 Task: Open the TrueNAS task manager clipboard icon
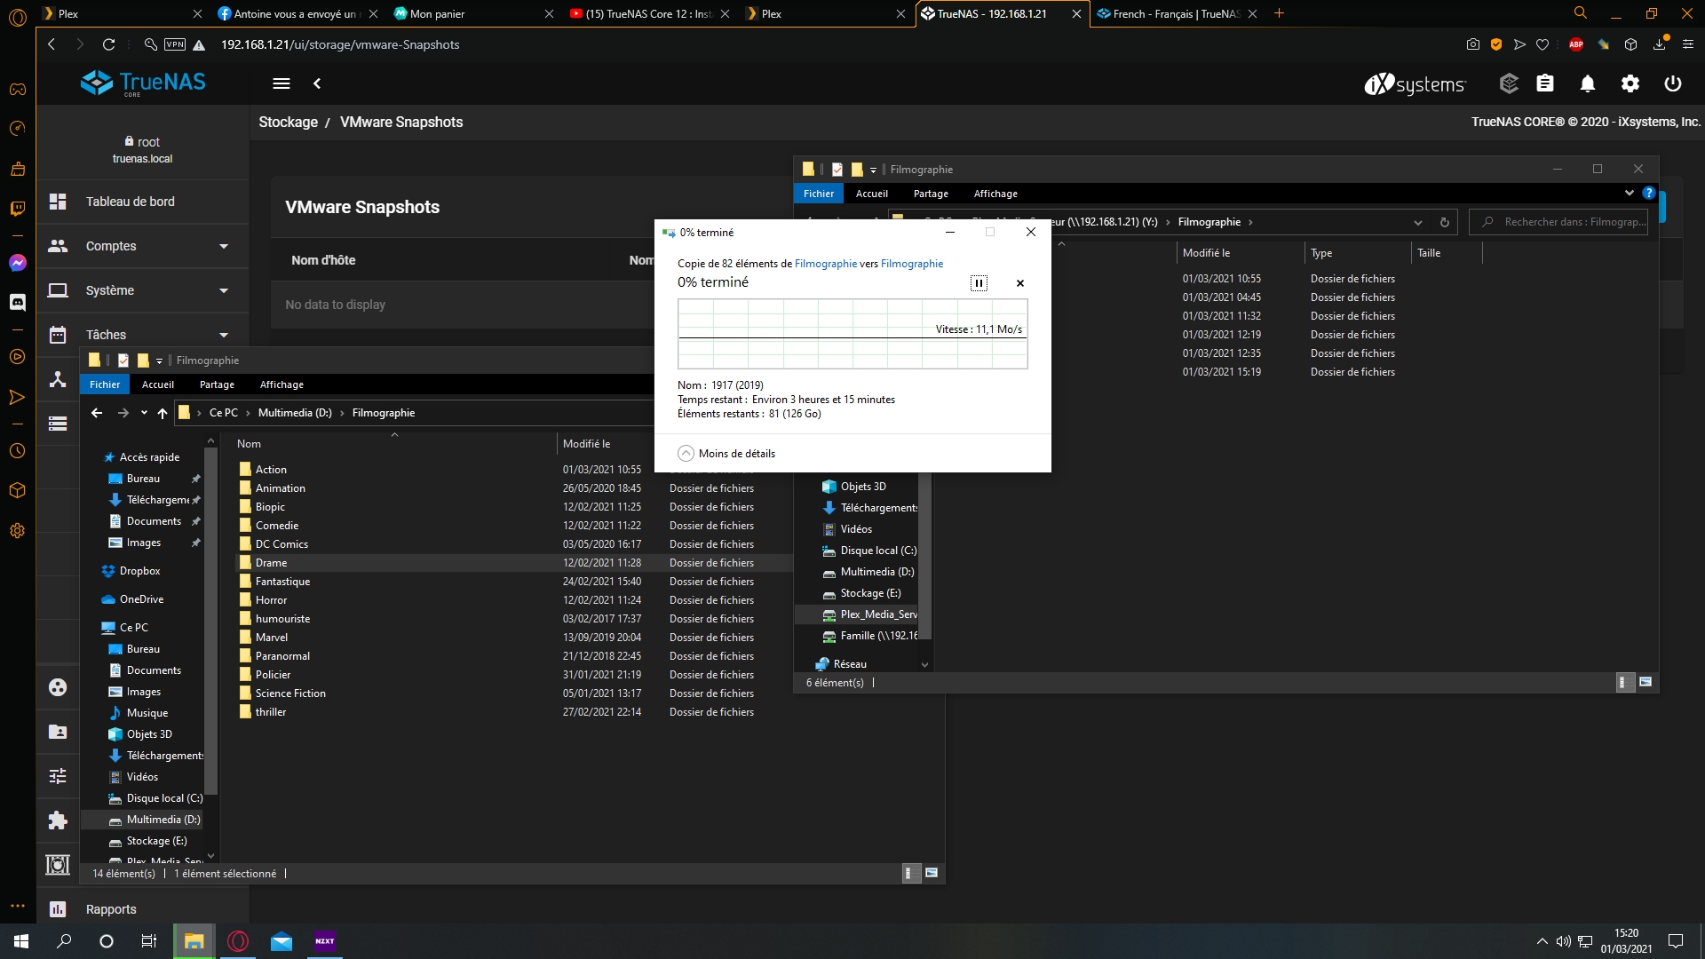pos(1545,83)
